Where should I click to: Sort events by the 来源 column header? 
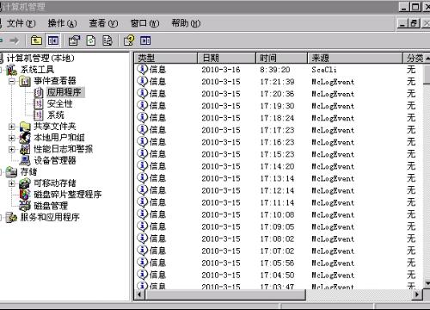(355, 58)
